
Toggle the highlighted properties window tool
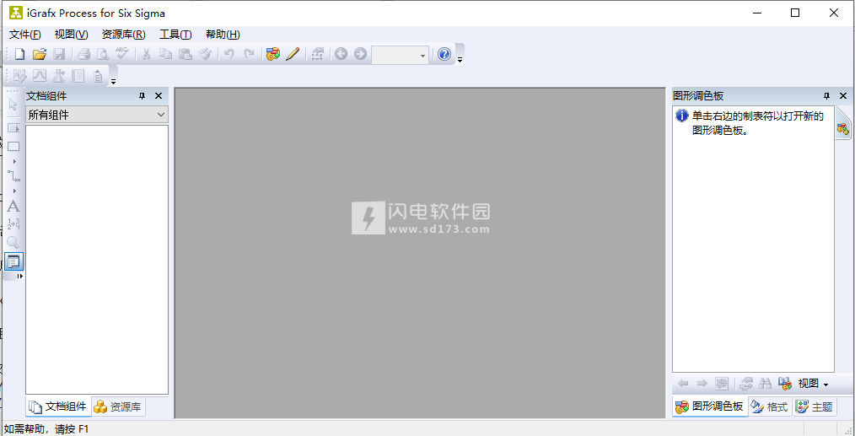pyautogui.click(x=13, y=261)
